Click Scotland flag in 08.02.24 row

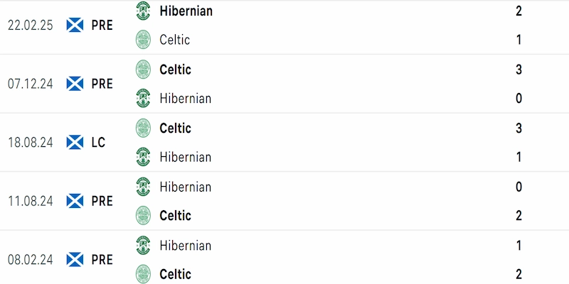pyautogui.click(x=75, y=260)
